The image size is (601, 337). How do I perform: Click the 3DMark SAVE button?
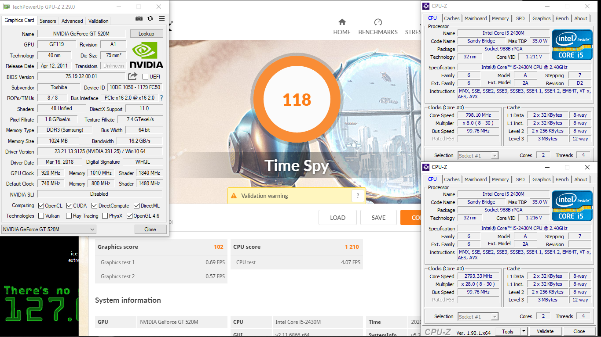pos(378,217)
